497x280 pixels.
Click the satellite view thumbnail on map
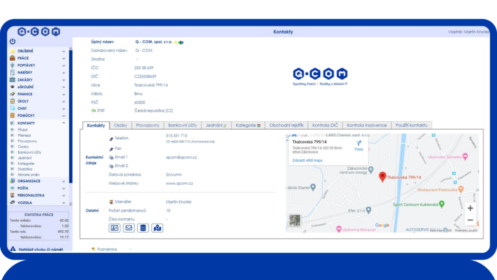[x=295, y=220]
